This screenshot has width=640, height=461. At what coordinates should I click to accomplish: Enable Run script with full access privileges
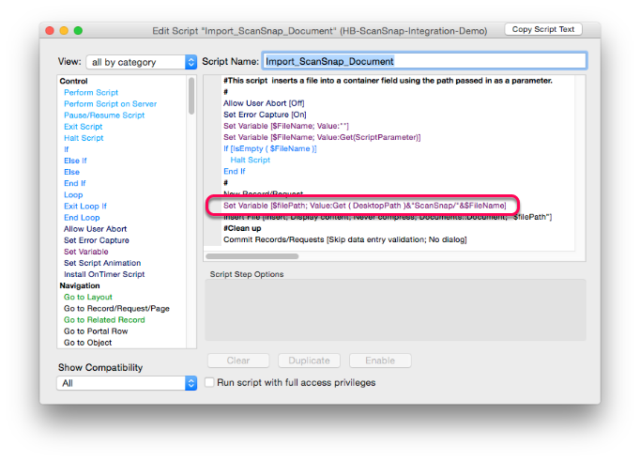[211, 382]
